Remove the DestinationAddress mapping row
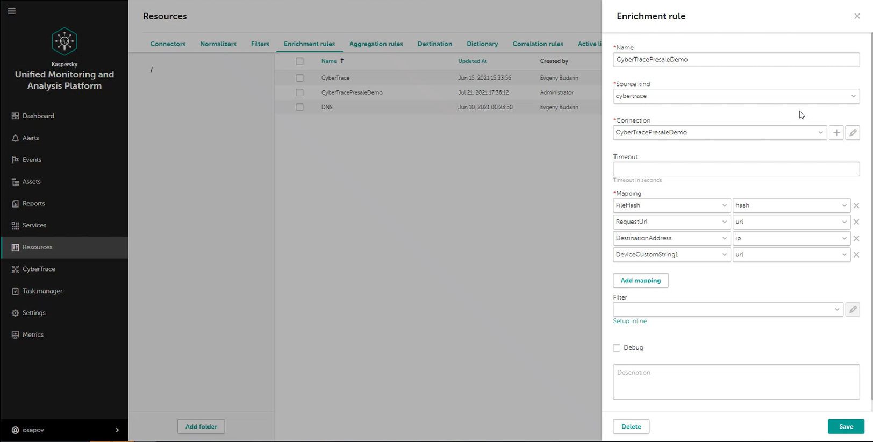Image resolution: width=873 pixels, height=442 pixels. [856, 238]
